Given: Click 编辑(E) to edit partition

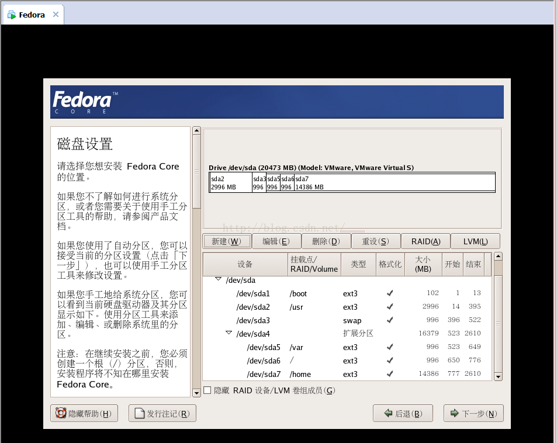Looking at the screenshot, I should click(276, 241).
